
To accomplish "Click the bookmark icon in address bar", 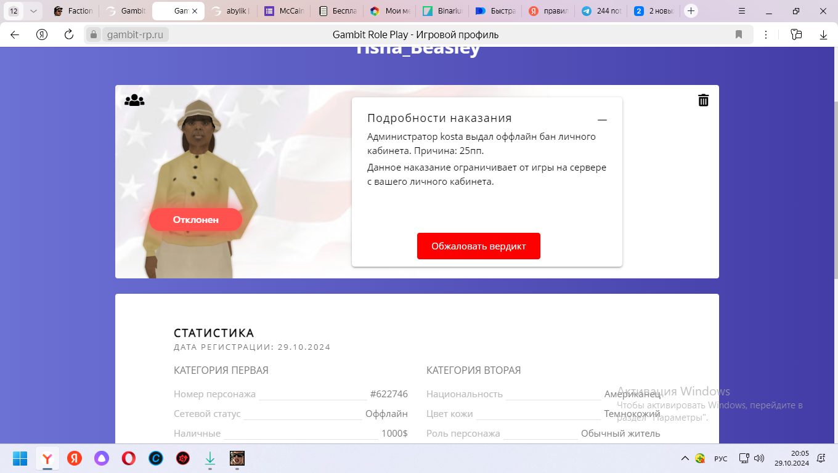I will click(739, 35).
